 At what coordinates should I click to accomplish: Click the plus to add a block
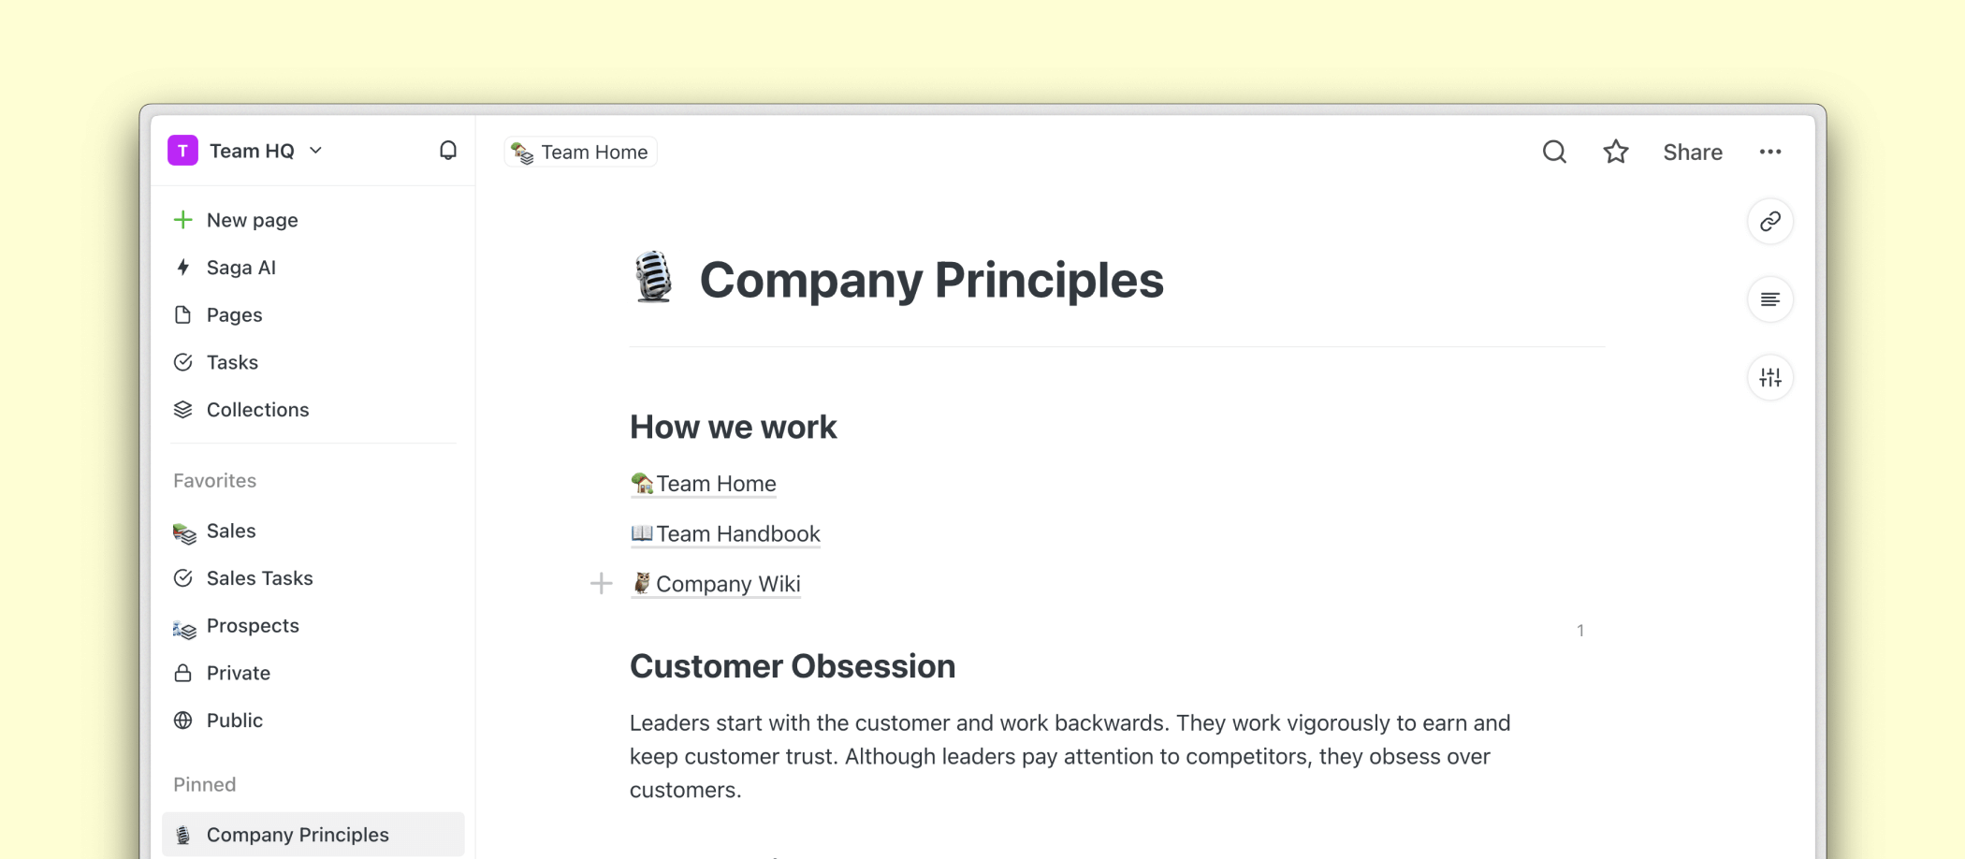[x=601, y=583]
